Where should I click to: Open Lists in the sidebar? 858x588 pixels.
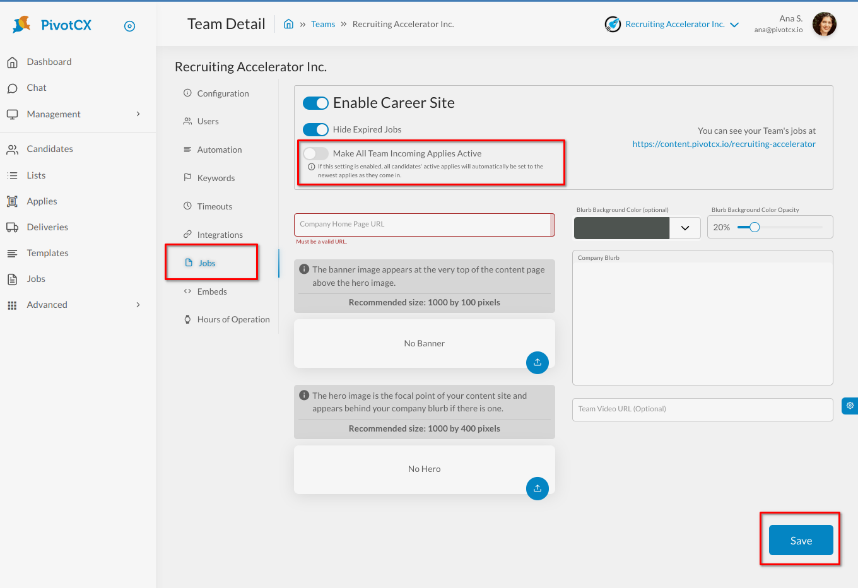(x=36, y=175)
